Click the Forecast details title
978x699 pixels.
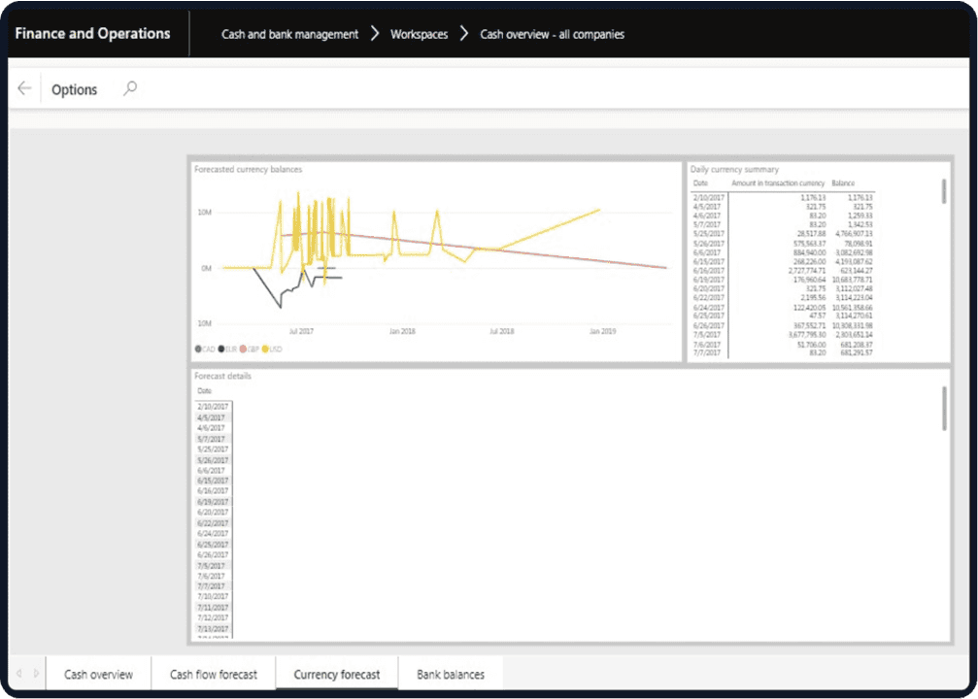pyautogui.click(x=222, y=376)
